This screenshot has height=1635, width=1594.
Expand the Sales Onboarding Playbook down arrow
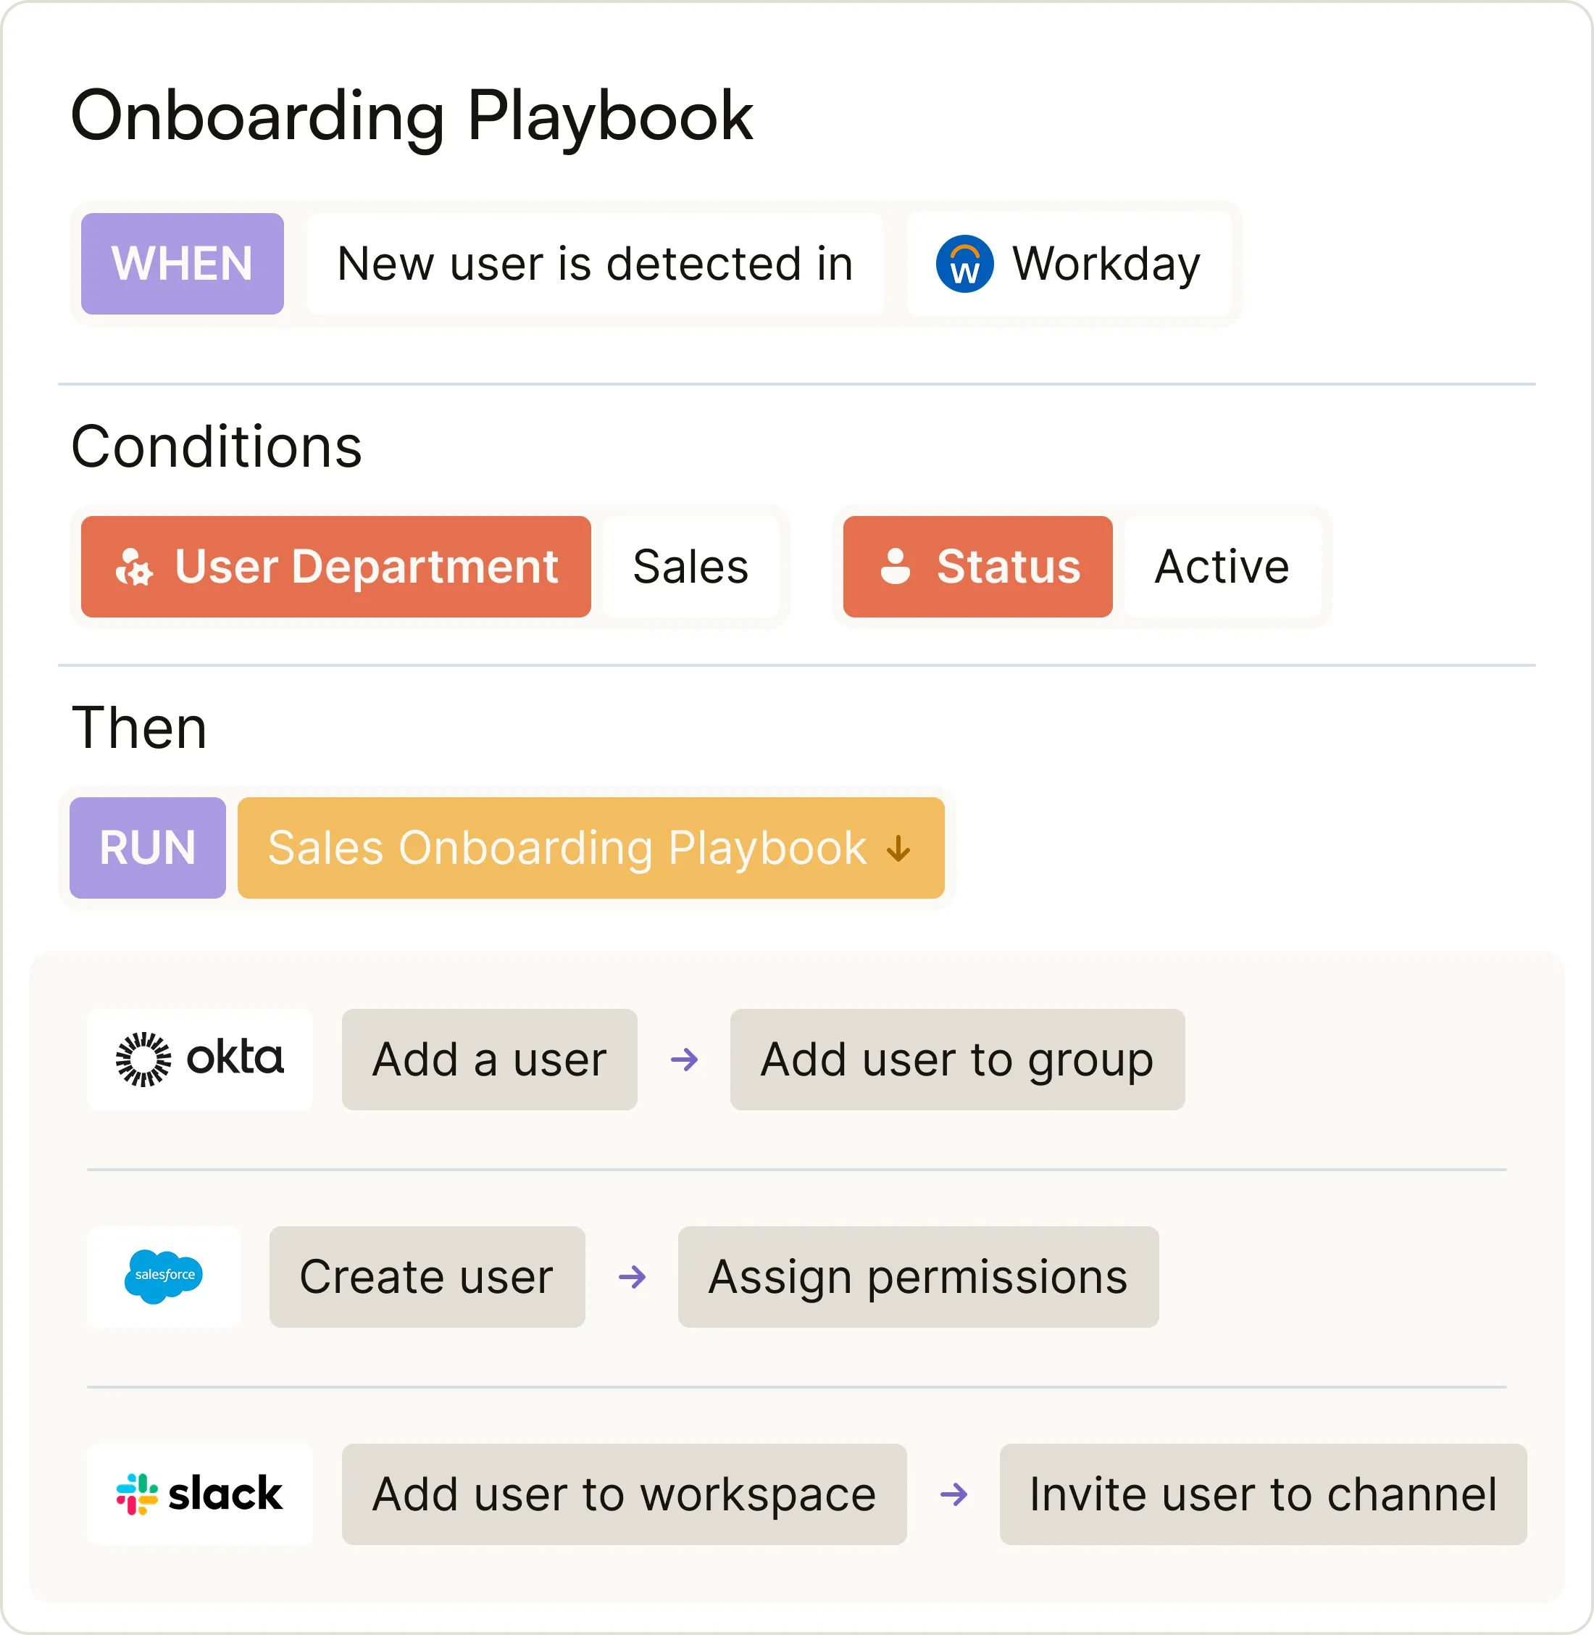pos(898,849)
